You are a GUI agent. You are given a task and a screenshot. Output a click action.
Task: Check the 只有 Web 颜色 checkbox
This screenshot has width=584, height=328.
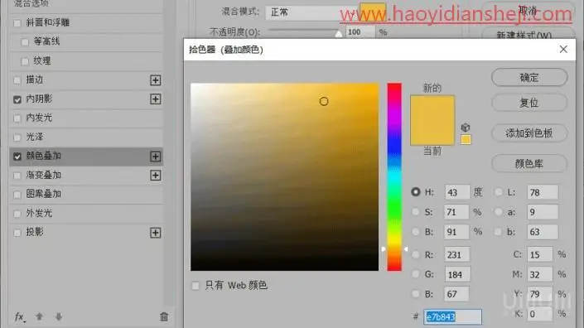195,286
